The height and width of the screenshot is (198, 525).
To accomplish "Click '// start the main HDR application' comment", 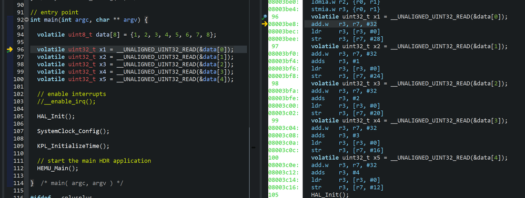I will coord(94,161).
